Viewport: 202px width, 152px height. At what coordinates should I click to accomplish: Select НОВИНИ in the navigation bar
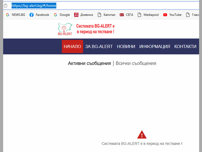[x=126, y=46]
